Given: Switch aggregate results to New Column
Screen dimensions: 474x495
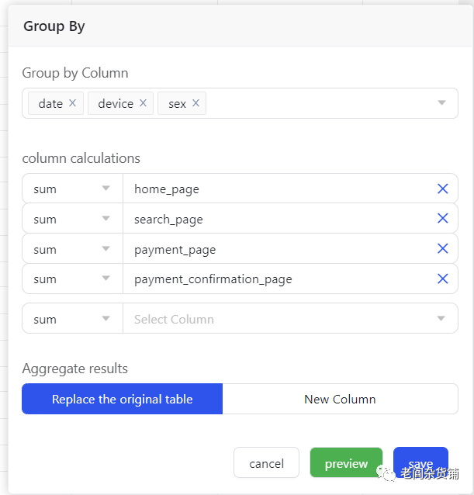Looking at the screenshot, I should (340, 399).
